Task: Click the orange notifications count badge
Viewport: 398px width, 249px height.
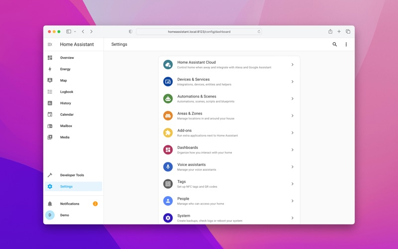Action: (x=95, y=204)
